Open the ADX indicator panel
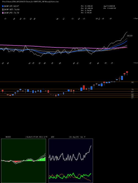Screen dimensions: 138x183 coord(71,161)
